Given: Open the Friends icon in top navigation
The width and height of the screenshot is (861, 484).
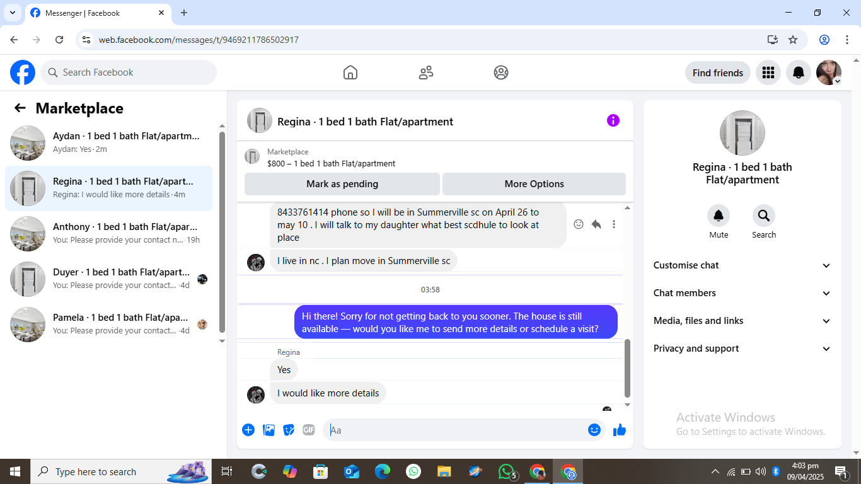Looking at the screenshot, I should click(x=426, y=72).
